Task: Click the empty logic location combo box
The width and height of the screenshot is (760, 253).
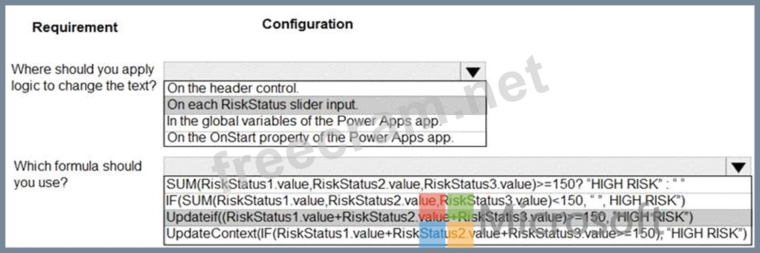Action: [312, 71]
